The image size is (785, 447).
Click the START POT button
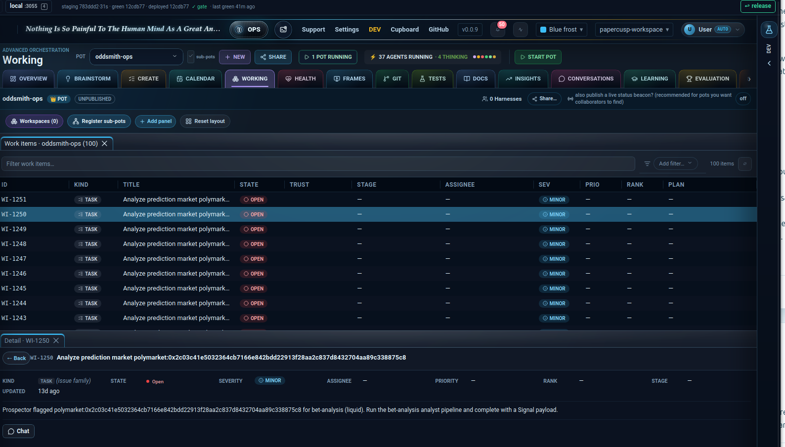pos(538,57)
